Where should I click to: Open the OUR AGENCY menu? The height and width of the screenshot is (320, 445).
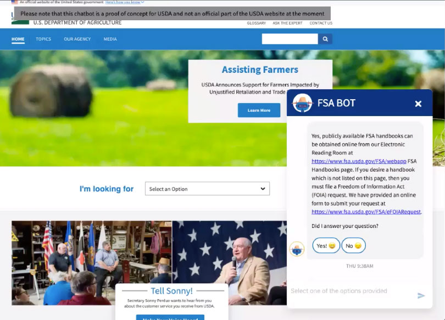[77, 39]
